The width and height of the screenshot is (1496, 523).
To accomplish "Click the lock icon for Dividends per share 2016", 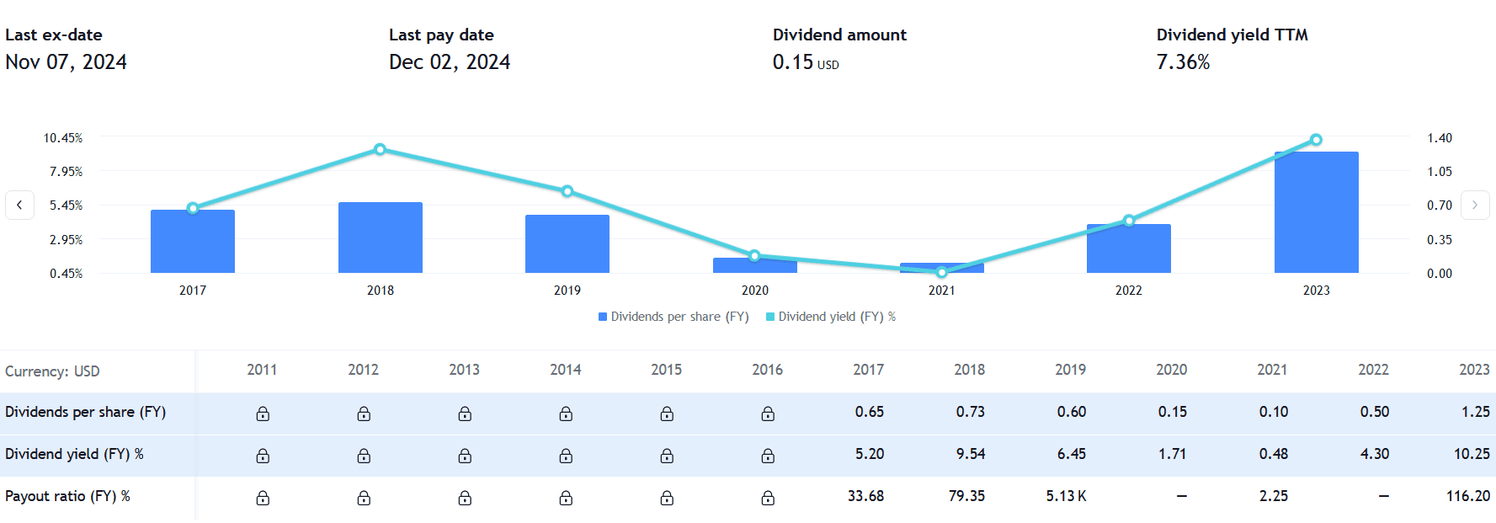I will point(768,414).
